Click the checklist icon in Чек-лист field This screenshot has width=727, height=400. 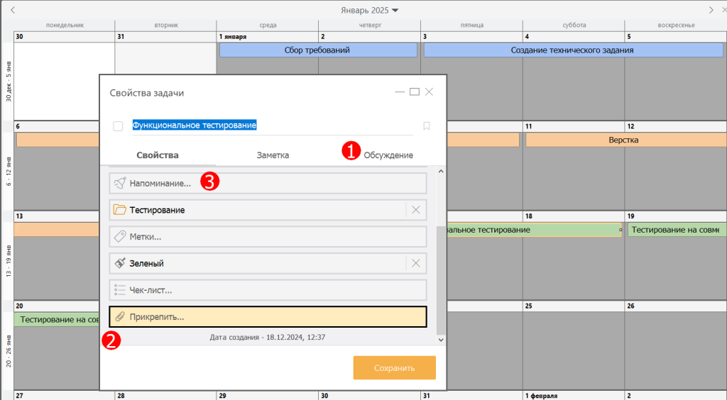pos(119,290)
